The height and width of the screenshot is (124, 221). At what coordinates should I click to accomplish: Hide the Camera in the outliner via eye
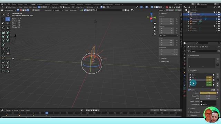pos(217,21)
